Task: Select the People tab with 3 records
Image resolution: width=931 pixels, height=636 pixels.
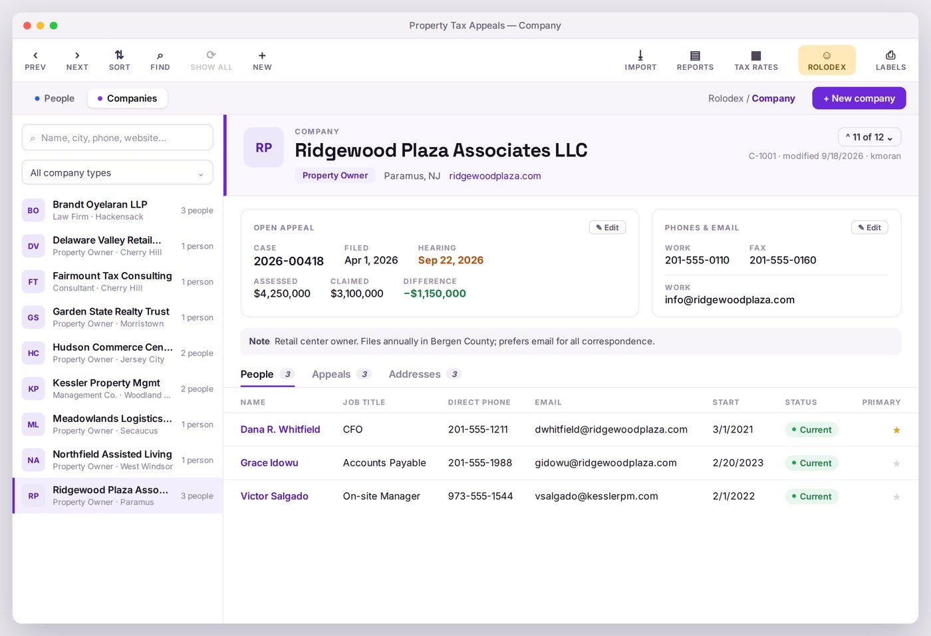Action: click(x=267, y=375)
